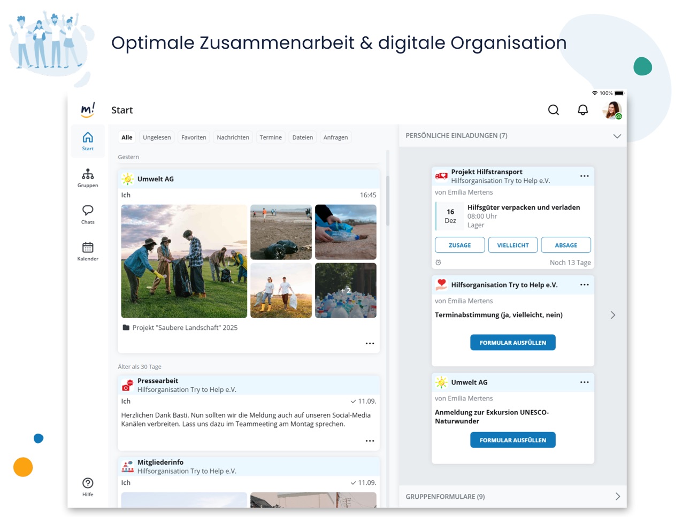Collapse Persönliche Einladungen section
The height and width of the screenshot is (517, 690).
(617, 136)
